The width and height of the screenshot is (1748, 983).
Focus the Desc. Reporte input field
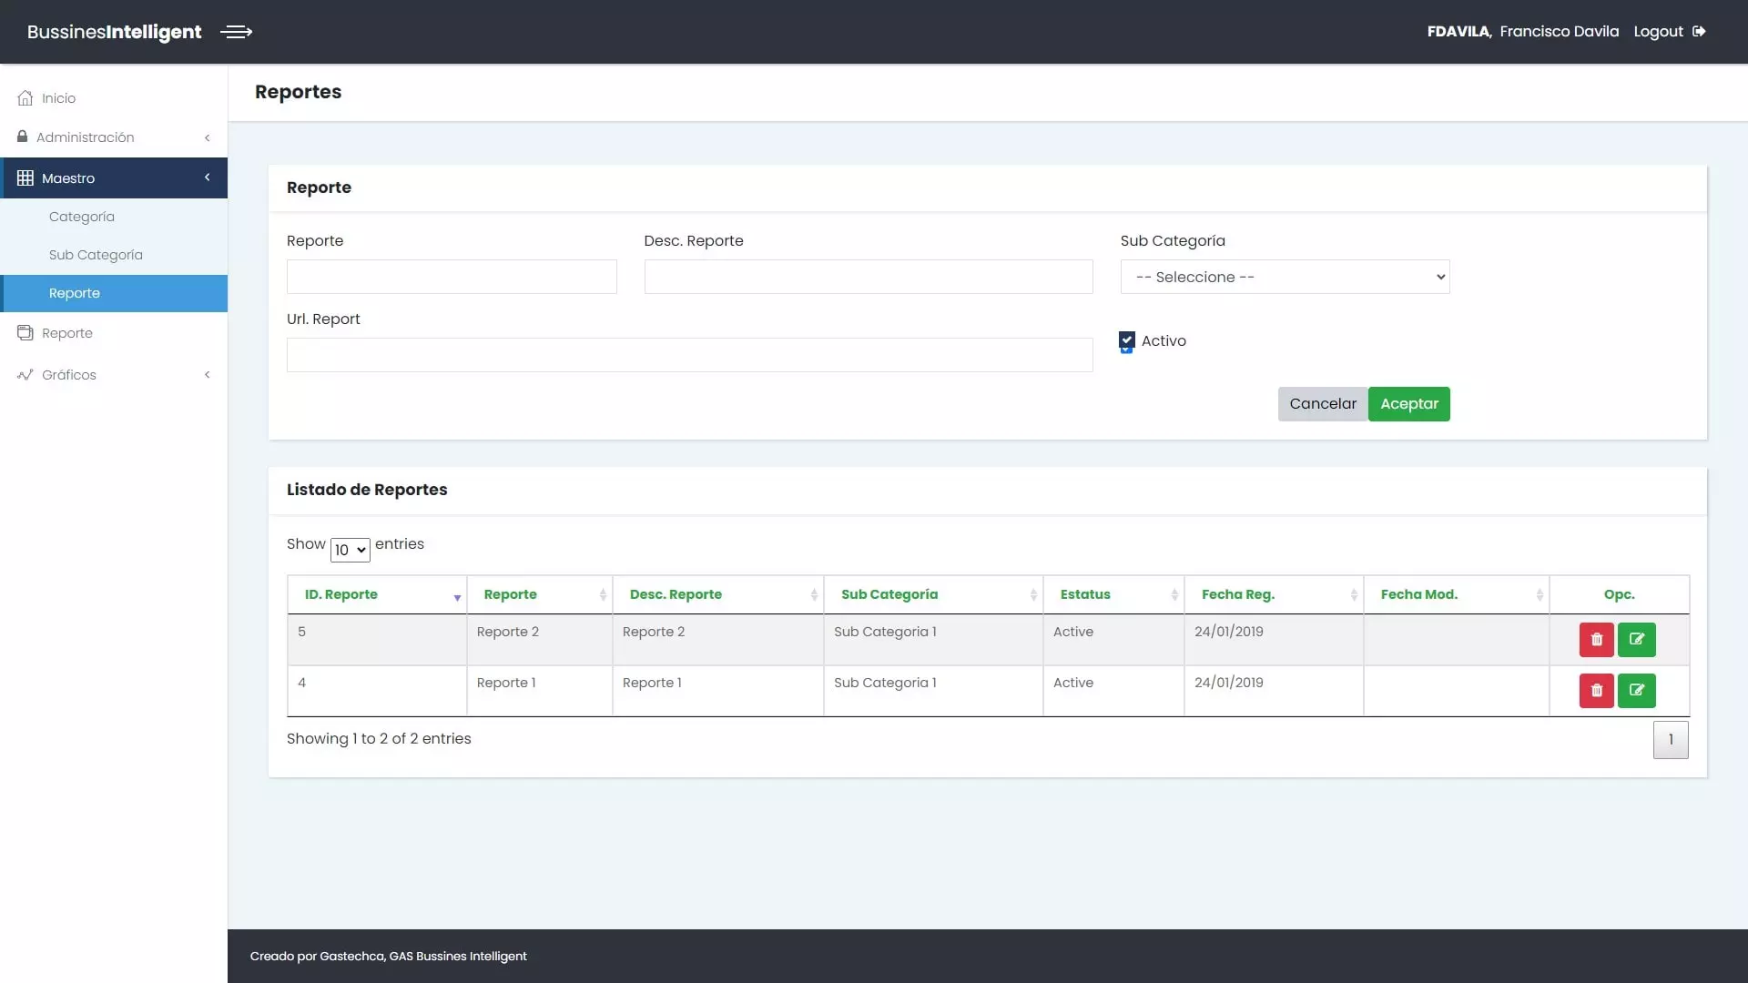(x=869, y=277)
